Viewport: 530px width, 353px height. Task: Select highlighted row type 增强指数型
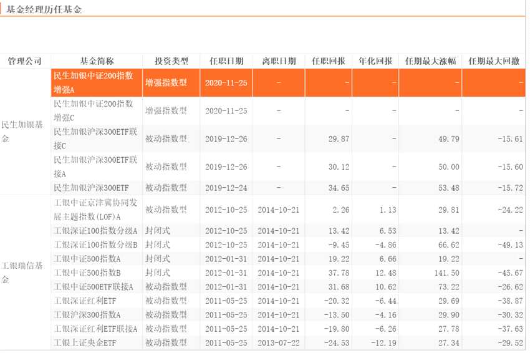[166, 82]
